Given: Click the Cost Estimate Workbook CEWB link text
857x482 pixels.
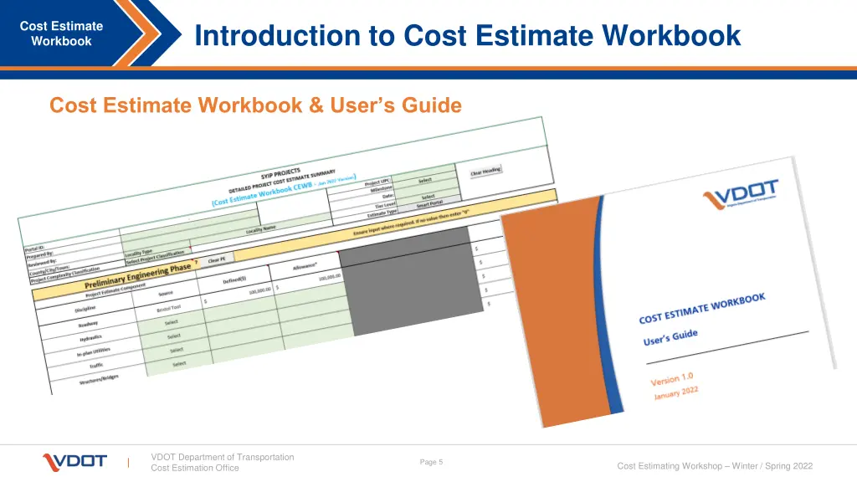Looking at the screenshot, I should tap(271, 191).
